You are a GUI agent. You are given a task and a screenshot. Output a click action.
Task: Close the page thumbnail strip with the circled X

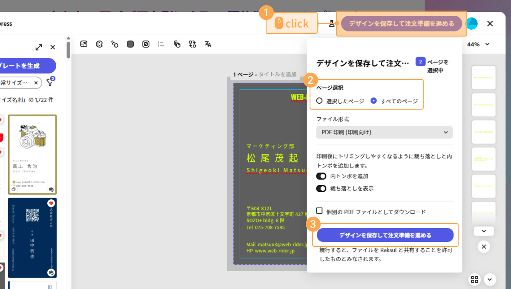tap(484, 246)
